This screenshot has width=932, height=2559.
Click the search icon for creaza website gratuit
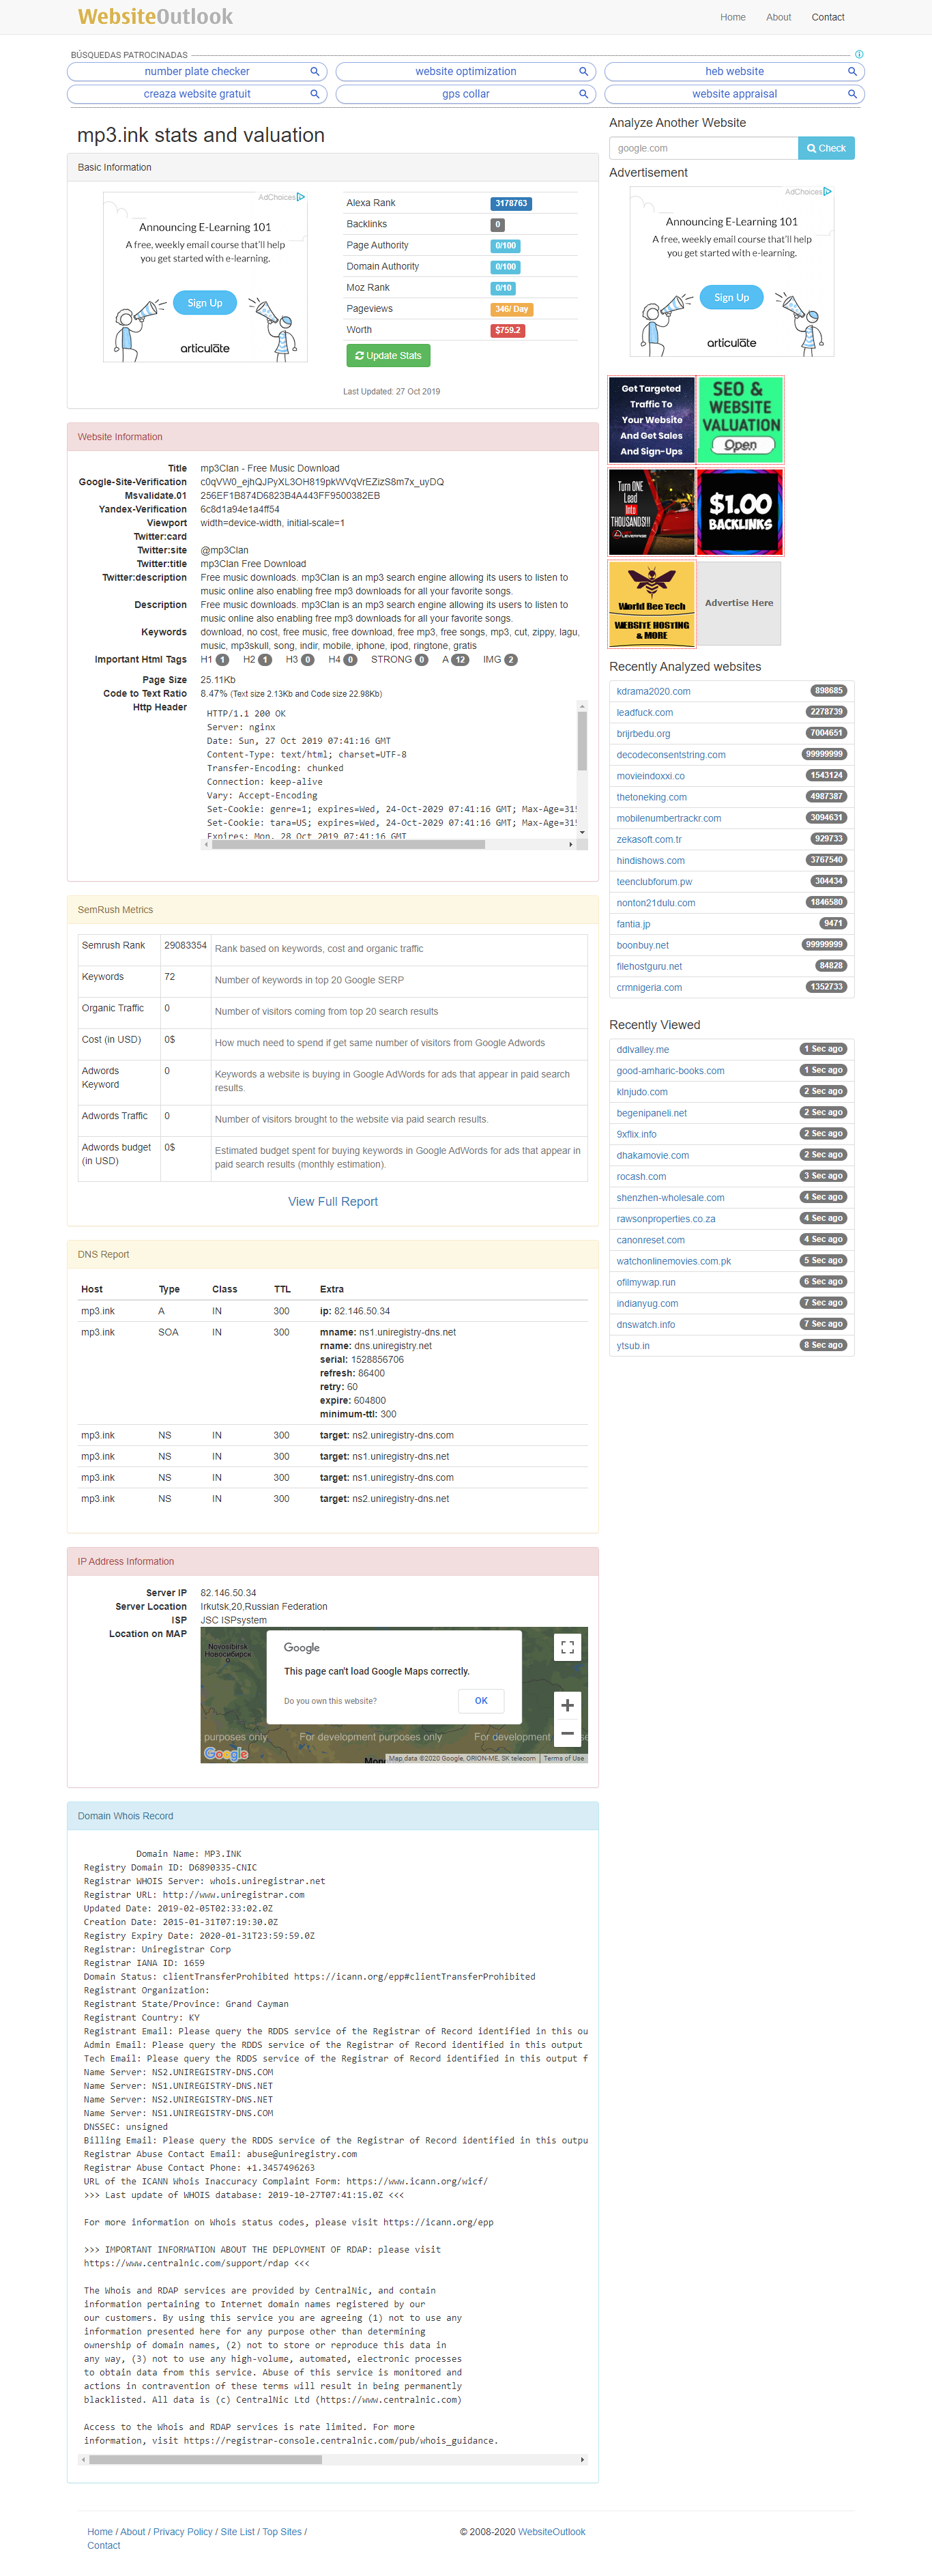click(314, 94)
